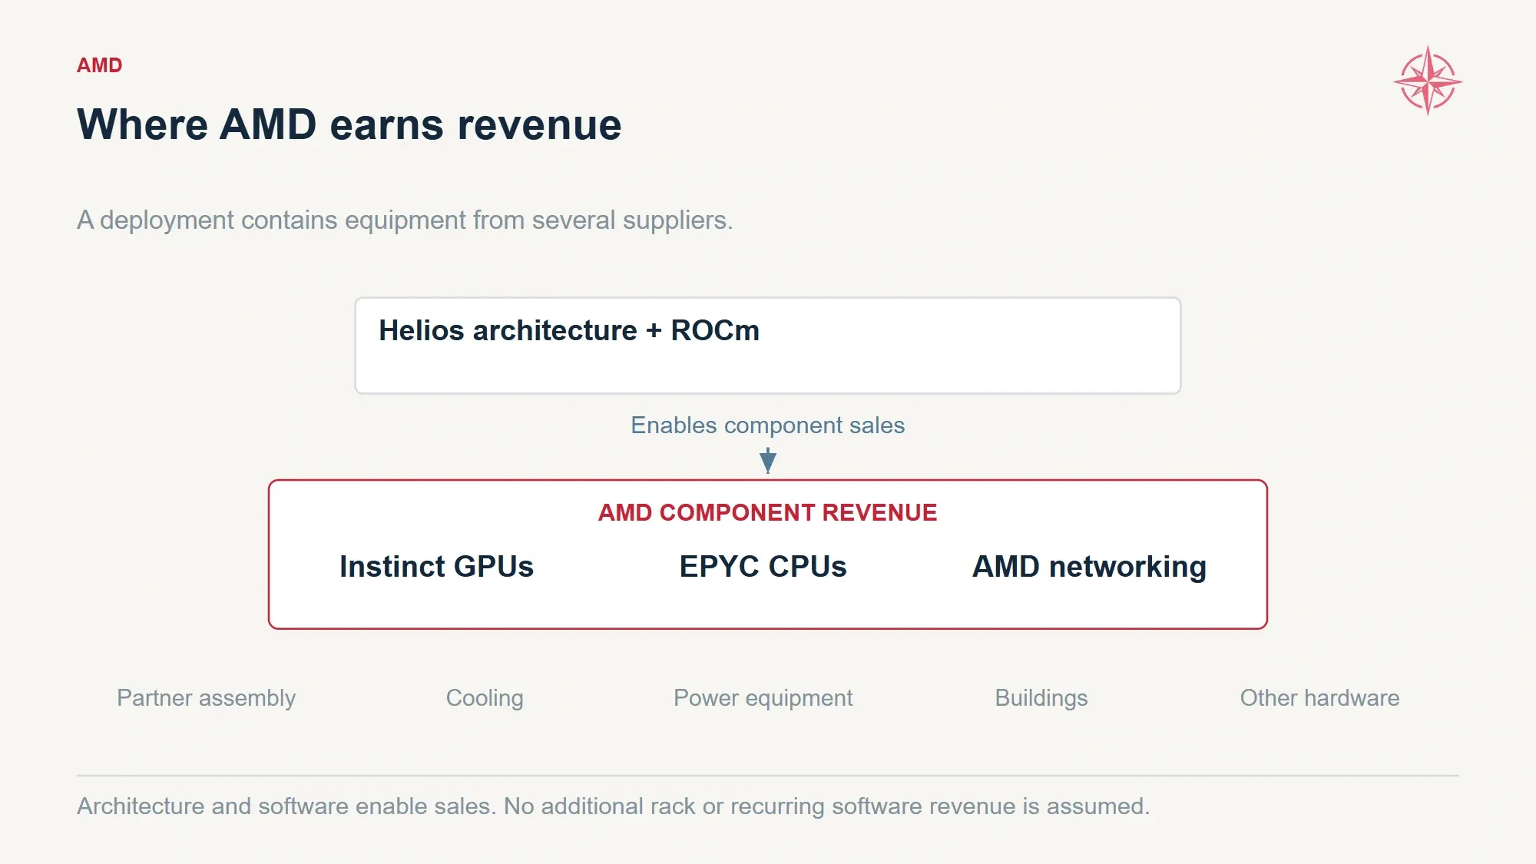The height and width of the screenshot is (864, 1536).
Task: Click the title 'Where AMD earns revenue'
Action: 349,124
